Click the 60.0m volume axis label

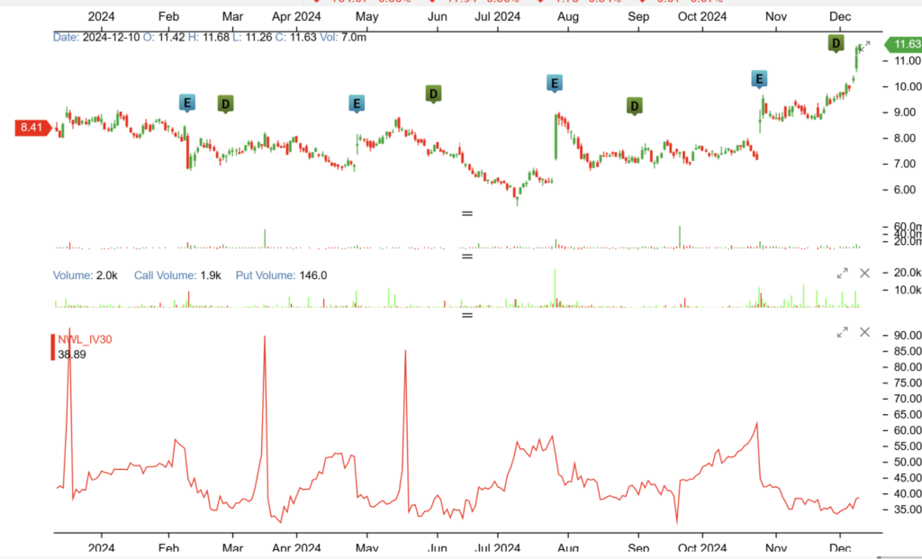pos(908,226)
